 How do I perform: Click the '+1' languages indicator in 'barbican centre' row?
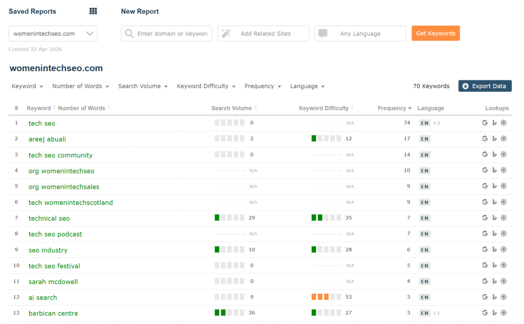(436, 313)
